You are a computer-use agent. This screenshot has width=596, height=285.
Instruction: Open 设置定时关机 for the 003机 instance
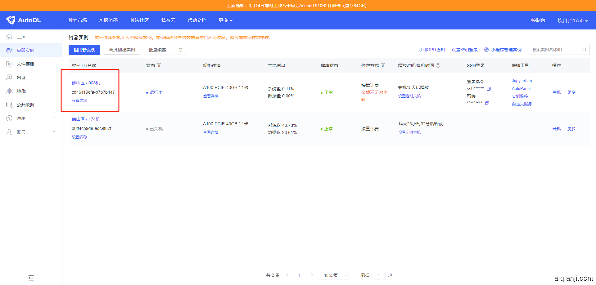coord(409,96)
